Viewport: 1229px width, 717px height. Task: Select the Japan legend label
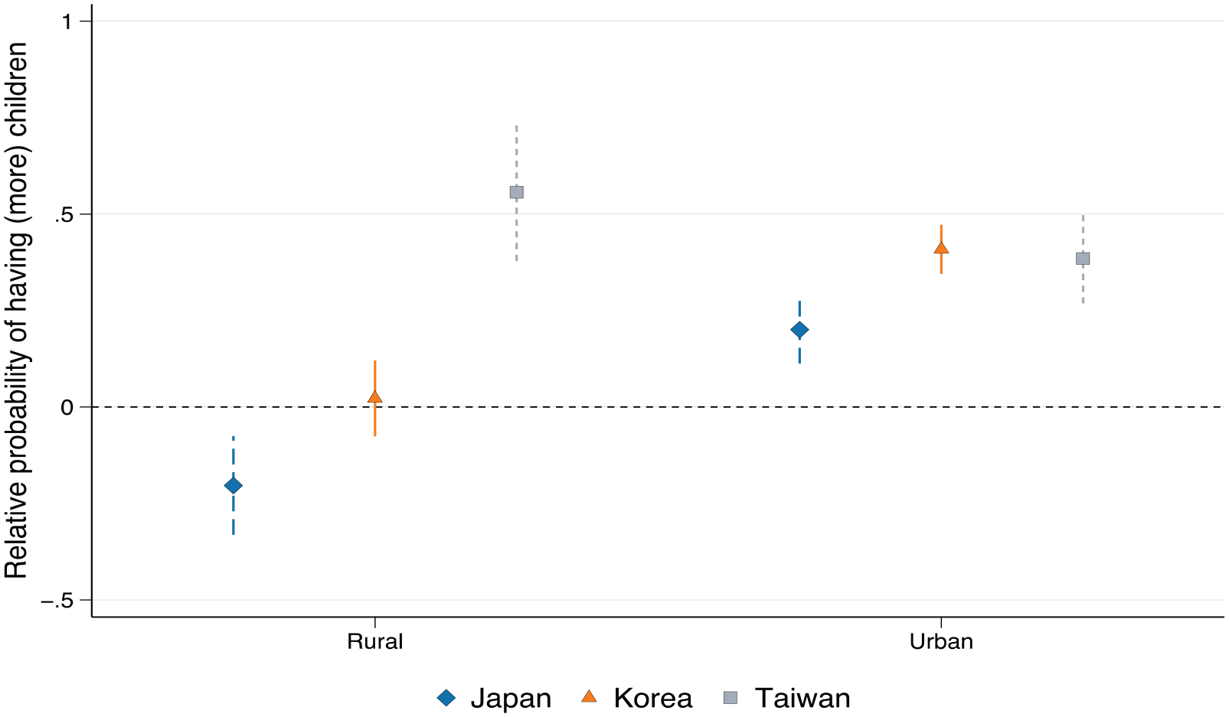point(511,698)
